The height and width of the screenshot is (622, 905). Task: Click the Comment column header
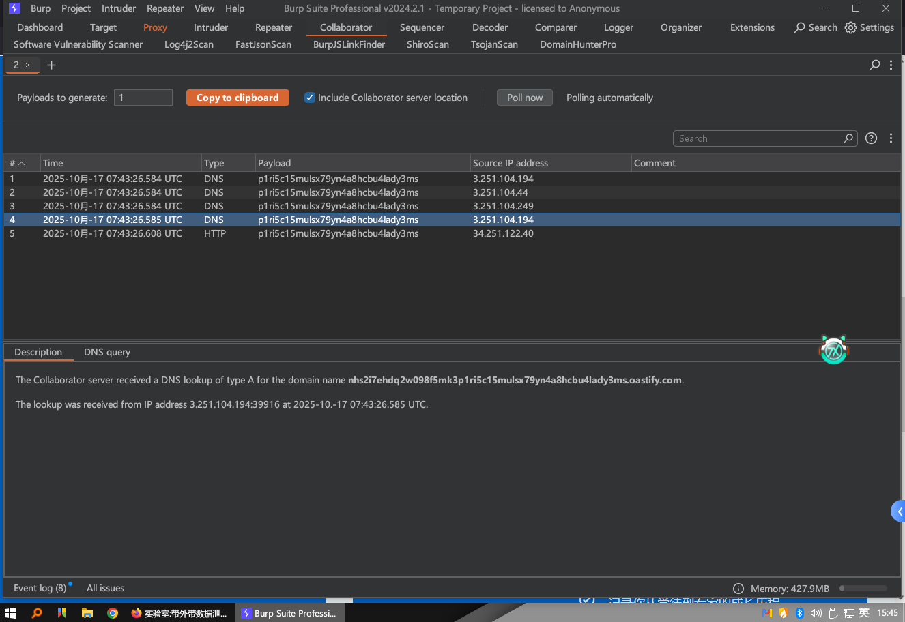point(766,163)
